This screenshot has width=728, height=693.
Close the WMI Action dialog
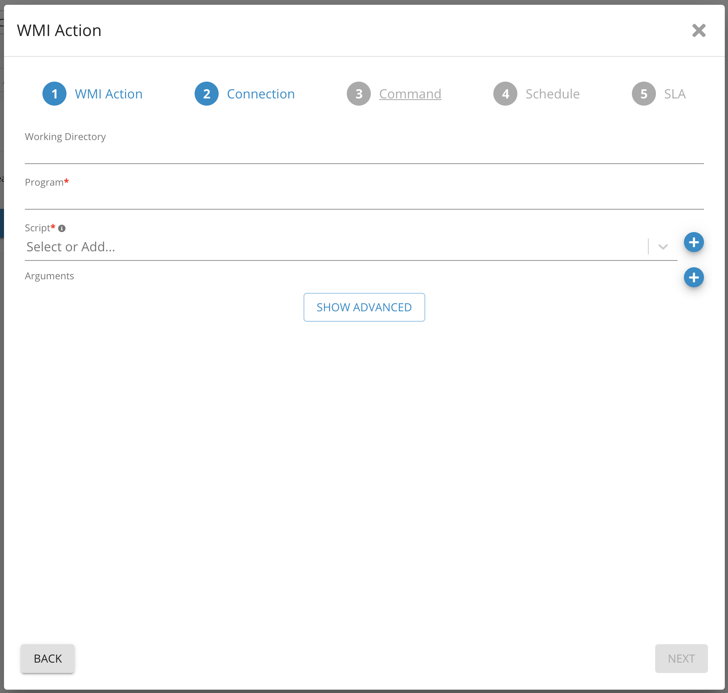click(x=699, y=30)
